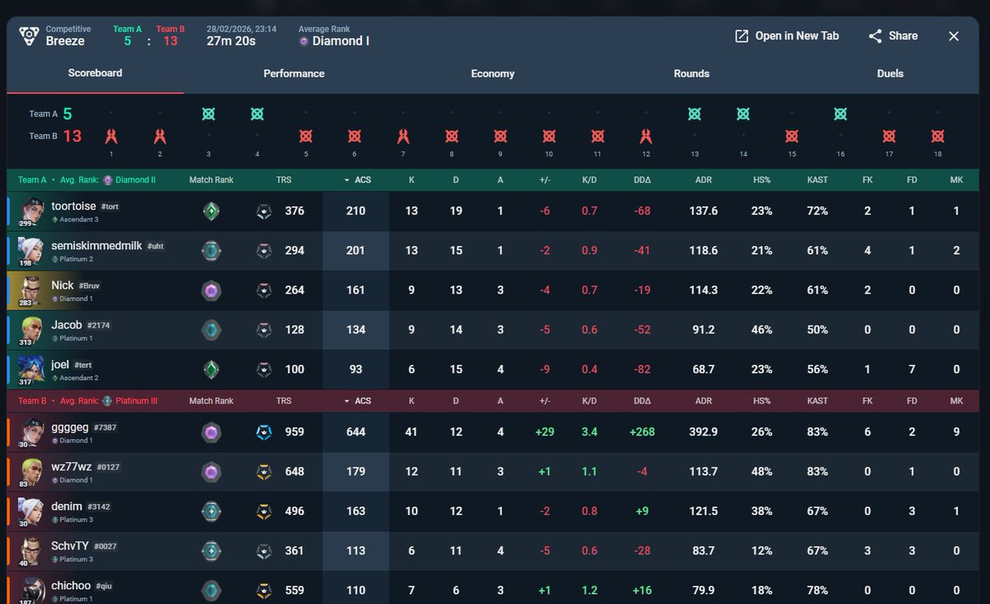Click the Share button
This screenshot has width=990, height=604.
(x=893, y=35)
